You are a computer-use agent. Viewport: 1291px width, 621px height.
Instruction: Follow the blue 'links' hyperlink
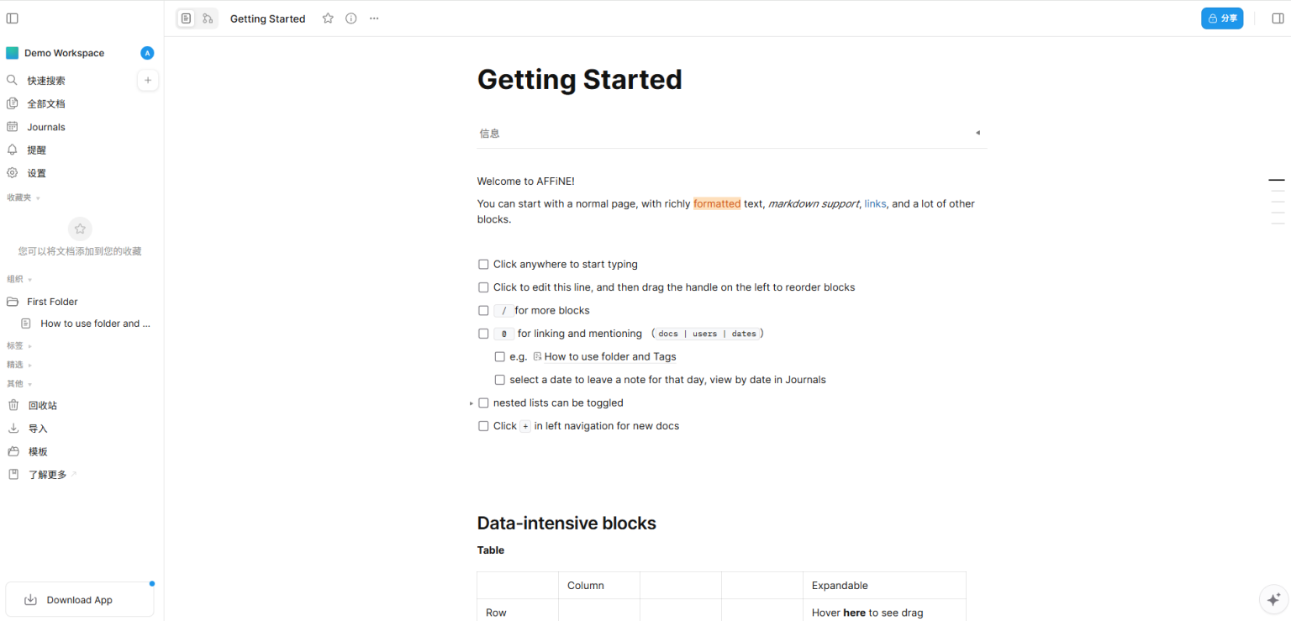tap(875, 204)
